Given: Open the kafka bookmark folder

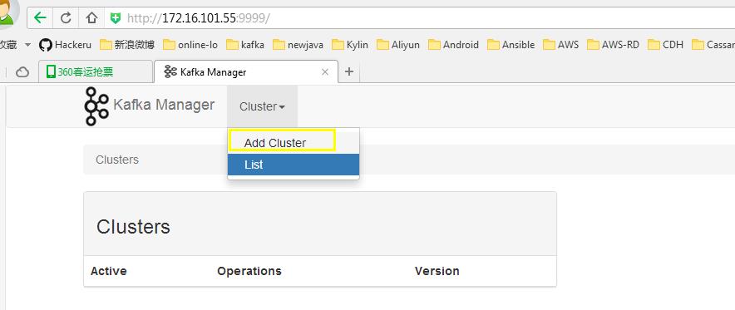Looking at the screenshot, I should (x=245, y=45).
